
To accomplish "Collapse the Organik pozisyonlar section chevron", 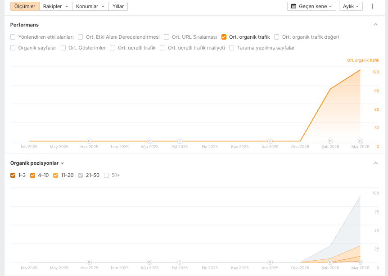I will click(x=375, y=163).
